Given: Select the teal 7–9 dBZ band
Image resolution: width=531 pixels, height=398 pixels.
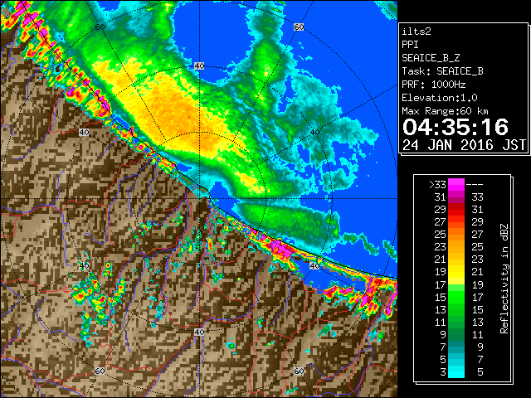Looking at the screenshot, I should tap(456, 347).
